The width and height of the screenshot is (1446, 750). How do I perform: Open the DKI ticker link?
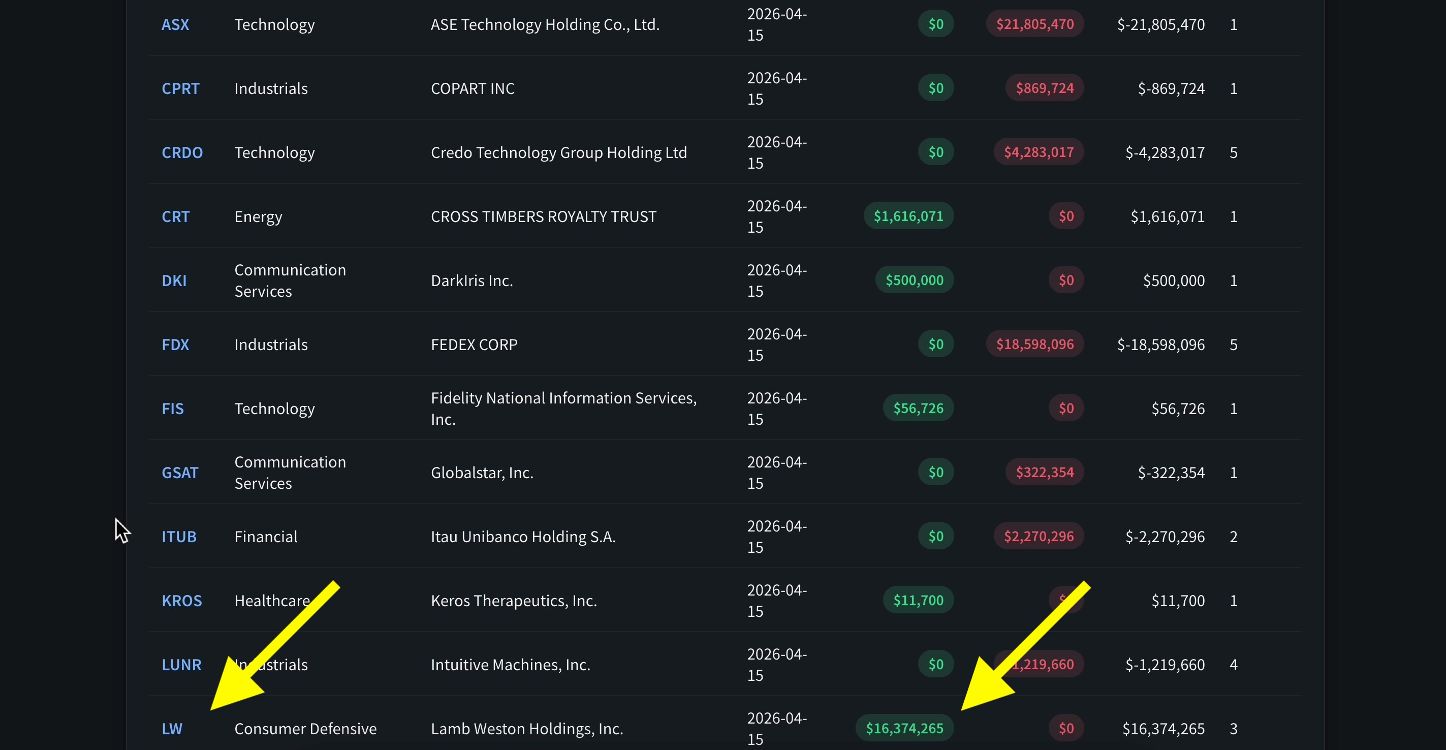(x=174, y=280)
